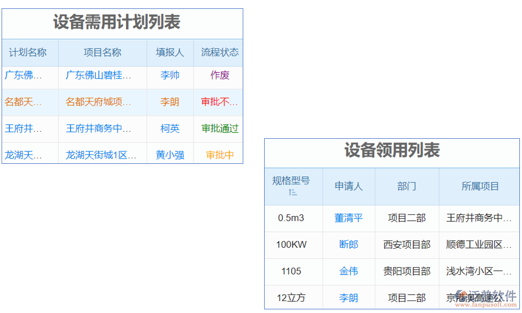Open project 名都天府城项 link

102,102
